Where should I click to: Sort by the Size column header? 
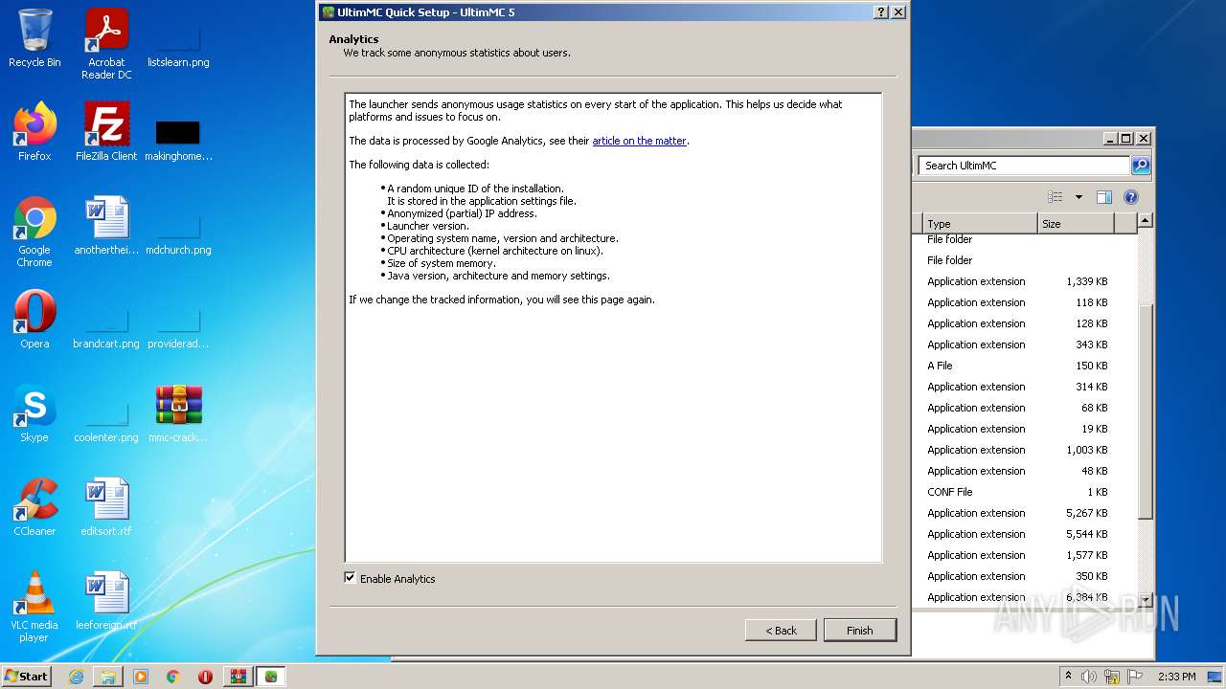coord(1076,224)
